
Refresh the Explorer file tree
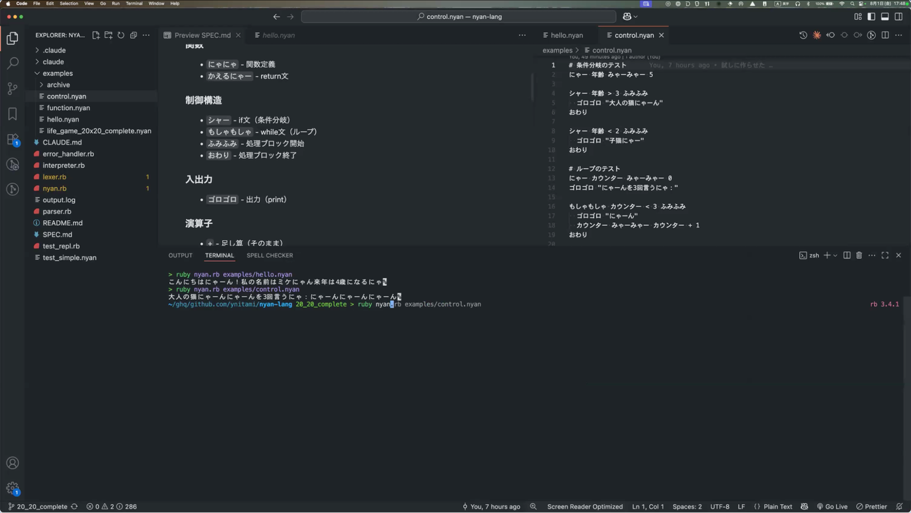121,35
